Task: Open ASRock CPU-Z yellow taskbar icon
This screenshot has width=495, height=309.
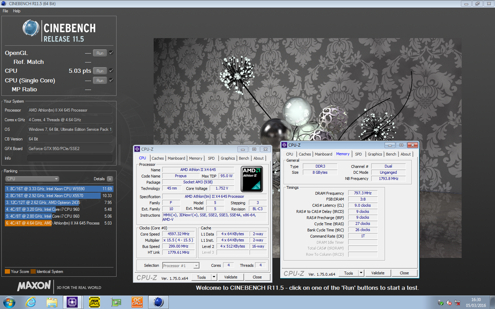Action: point(94,302)
